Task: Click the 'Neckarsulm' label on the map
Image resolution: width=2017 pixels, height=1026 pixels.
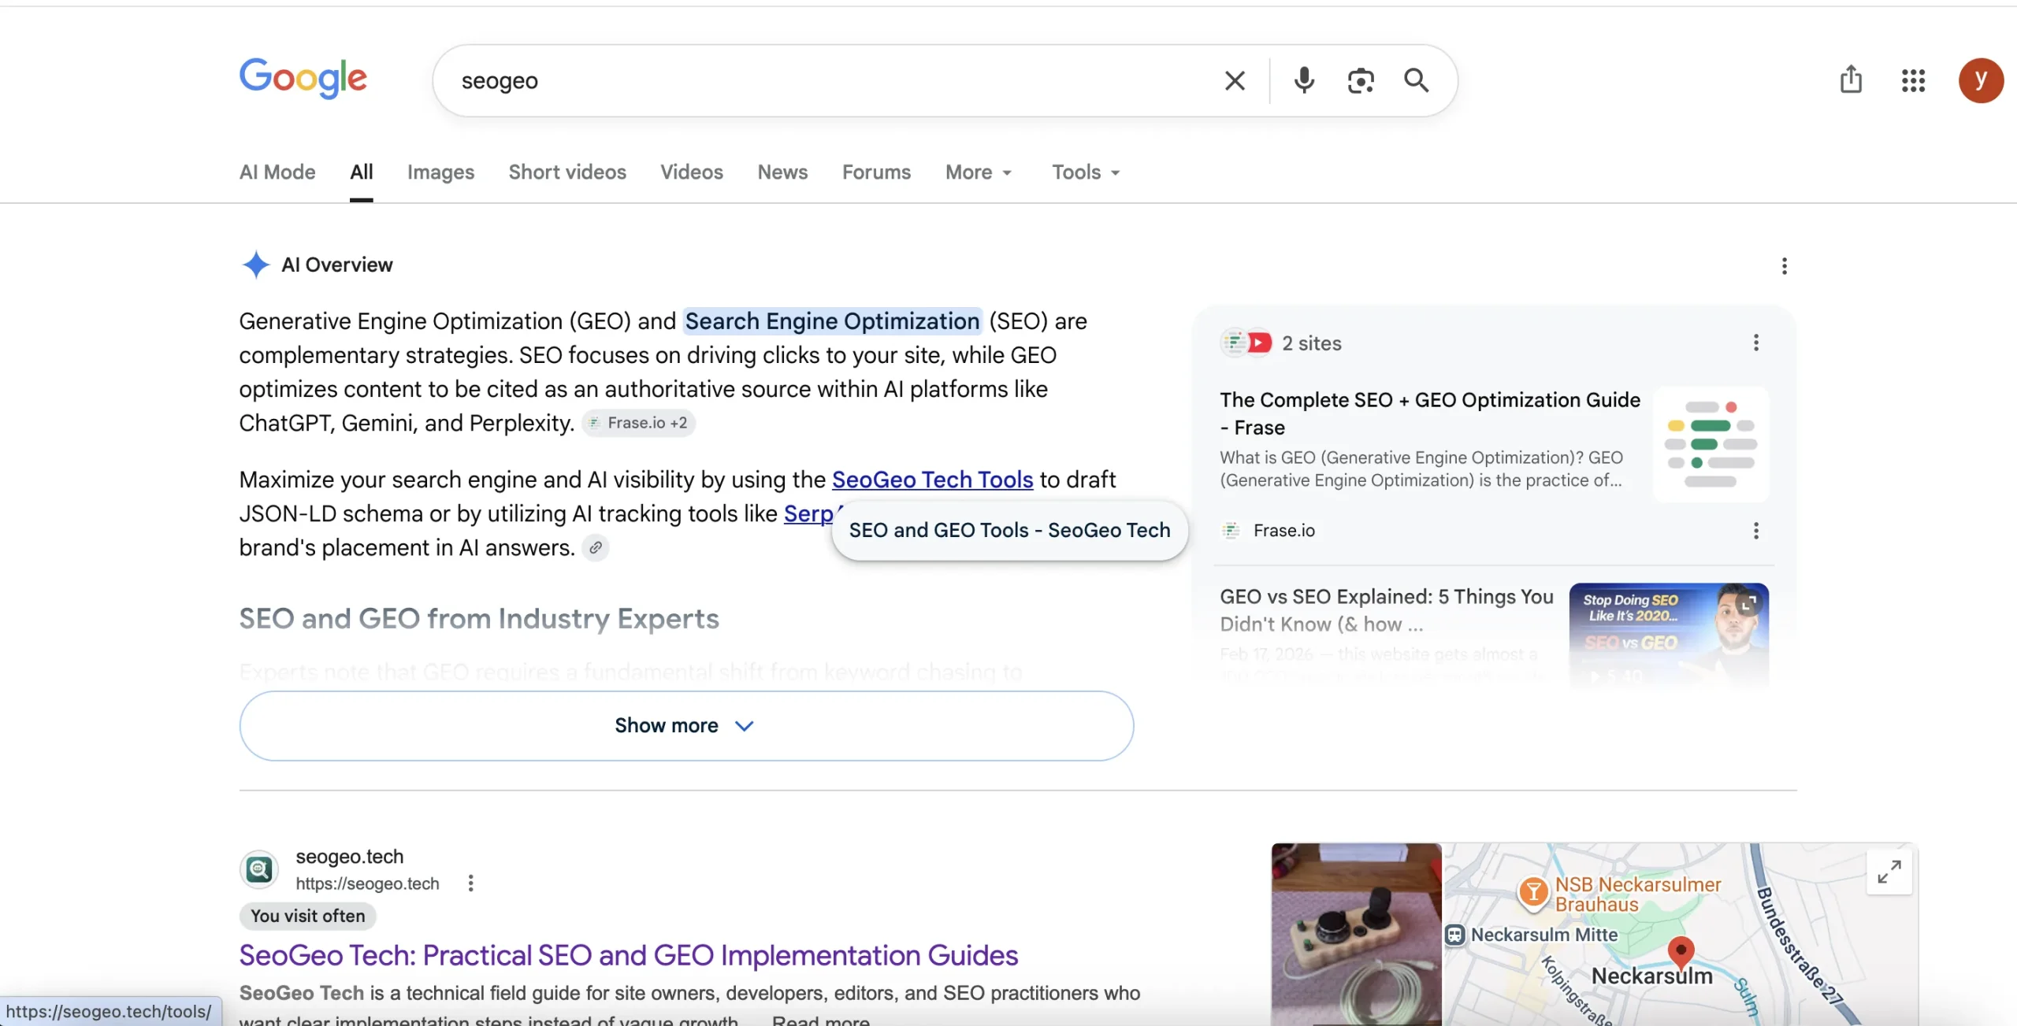Action: (x=1652, y=976)
